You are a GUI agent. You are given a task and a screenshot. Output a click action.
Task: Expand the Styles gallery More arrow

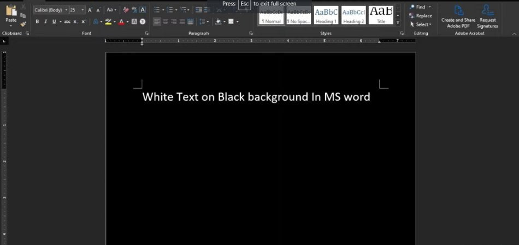[398, 23]
